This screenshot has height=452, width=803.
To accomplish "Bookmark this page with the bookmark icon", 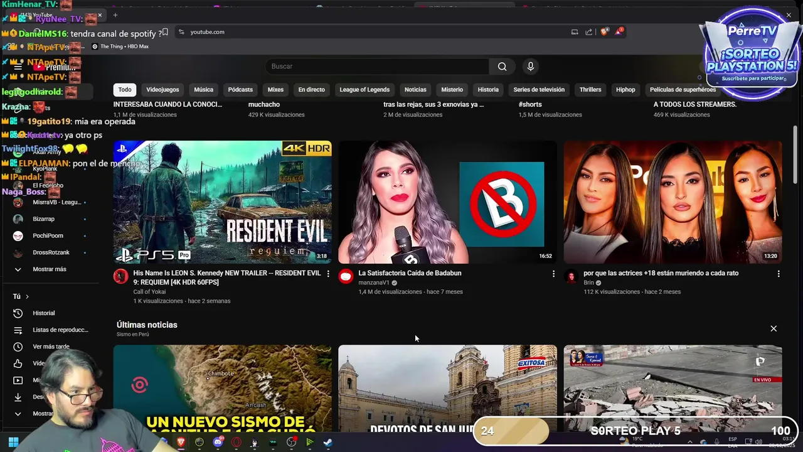I will 165,32.
